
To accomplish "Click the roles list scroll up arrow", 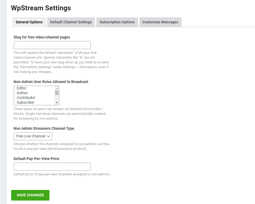I will click(57, 88).
